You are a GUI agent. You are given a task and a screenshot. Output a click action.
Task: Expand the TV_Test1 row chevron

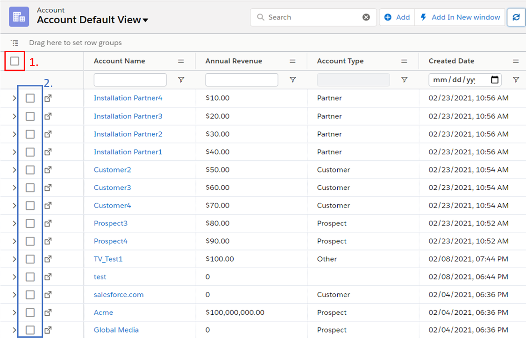point(14,259)
